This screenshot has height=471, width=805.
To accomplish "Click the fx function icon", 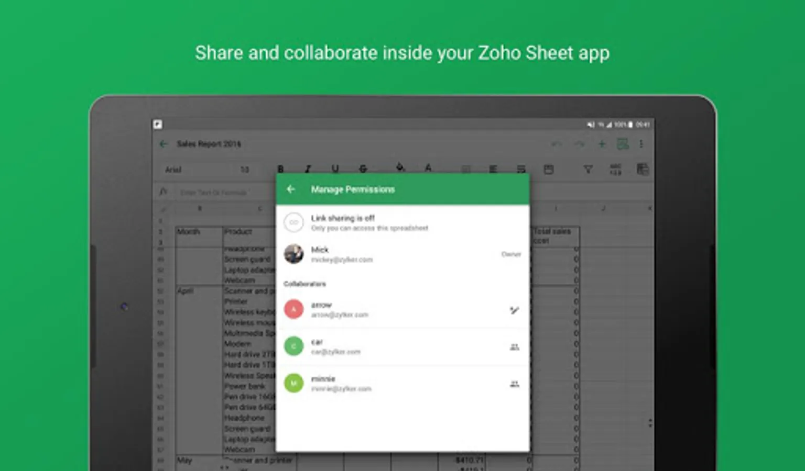I will tap(164, 192).
